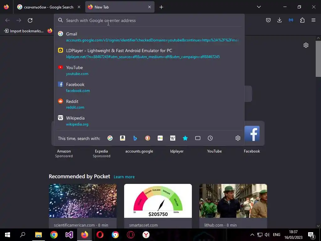This screenshot has height=241, width=321.
Task: Open Learn more link for Pocket
Action: click(124, 177)
